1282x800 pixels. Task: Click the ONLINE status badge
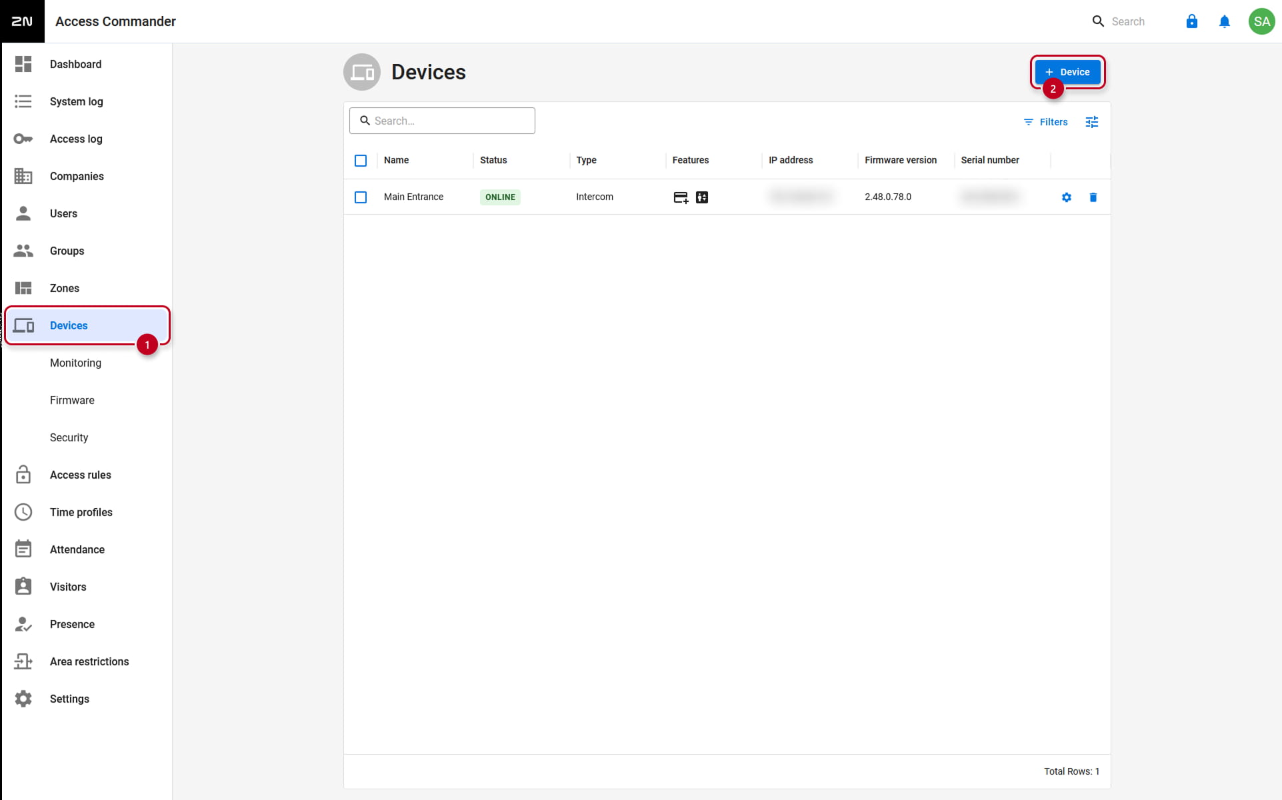[500, 197]
